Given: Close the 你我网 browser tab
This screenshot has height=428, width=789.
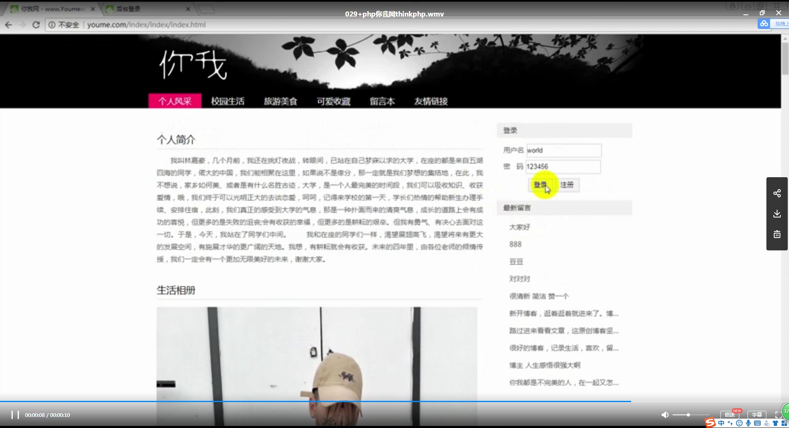Looking at the screenshot, I should 93,9.
